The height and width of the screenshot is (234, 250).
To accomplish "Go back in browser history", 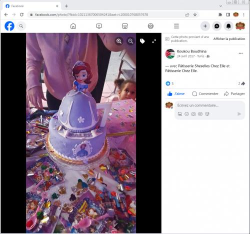I will [x=6, y=14].
